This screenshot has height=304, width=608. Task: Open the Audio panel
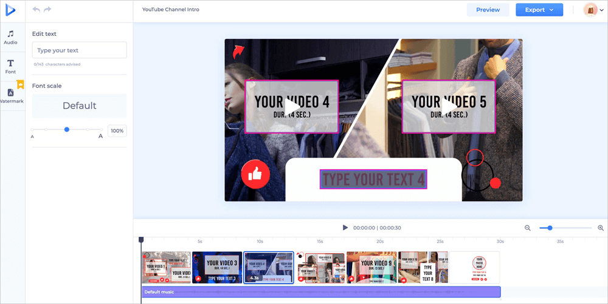pyautogui.click(x=11, y=38)
